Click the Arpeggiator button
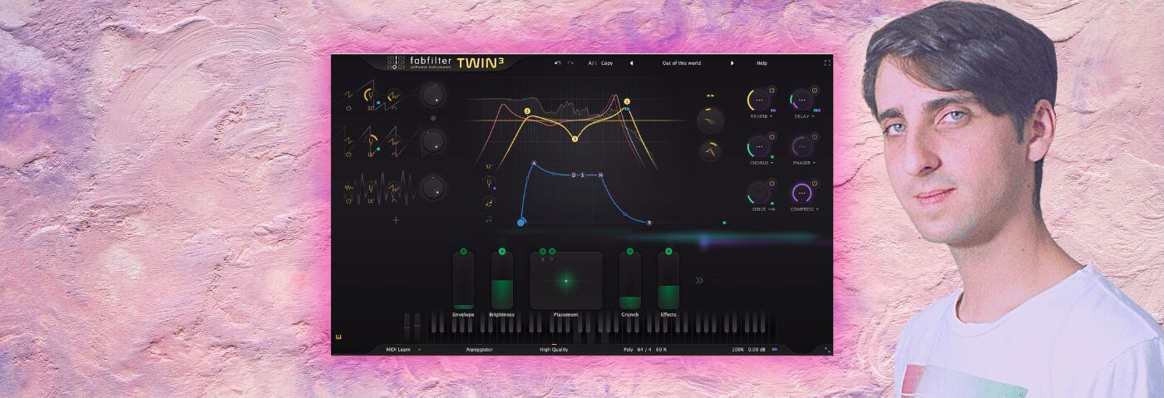The width and height of the screenshot is (1164, 398). click(479, 350)
